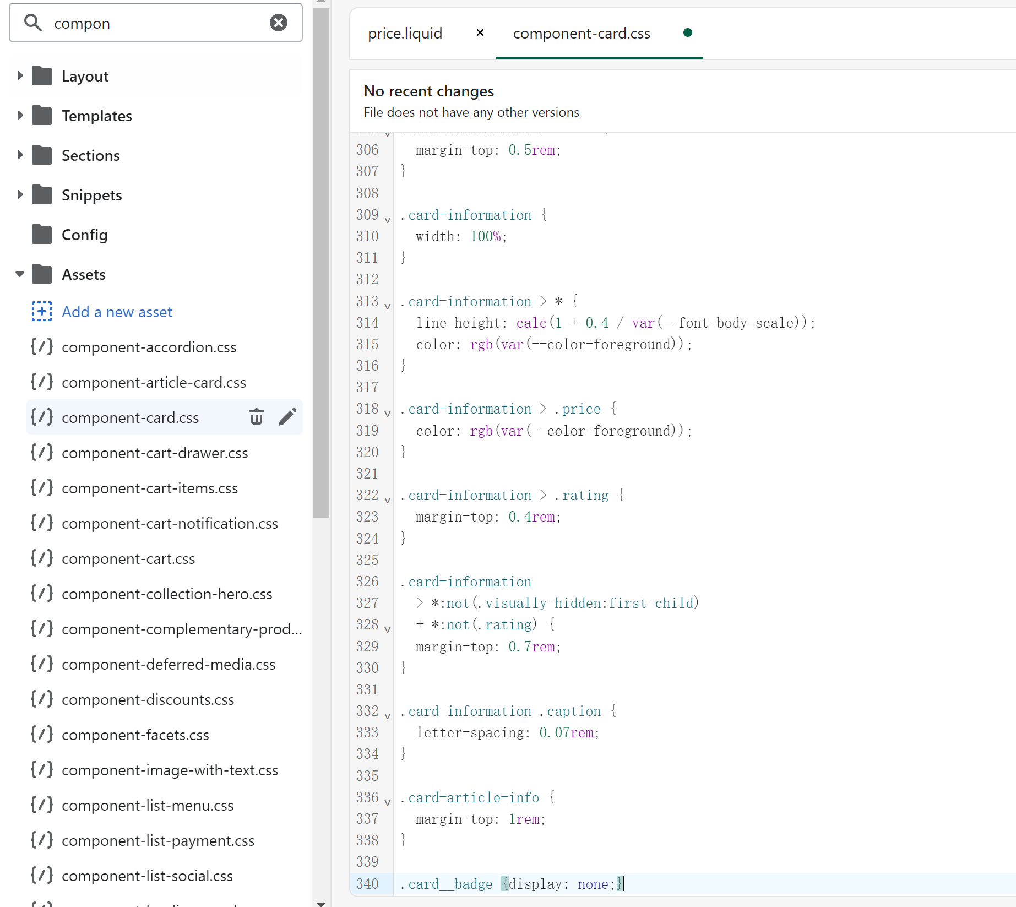Open component-article-card.css file
Image resolution: width=1016 pixels, height=907 pixels.
pos(154,383)
